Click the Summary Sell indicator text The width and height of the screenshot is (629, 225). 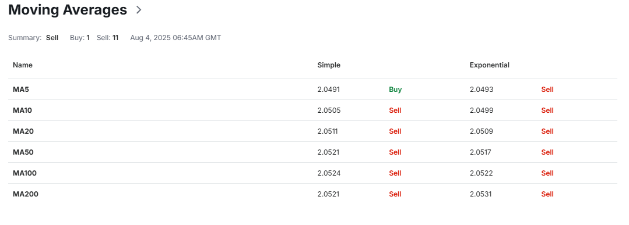52,38
